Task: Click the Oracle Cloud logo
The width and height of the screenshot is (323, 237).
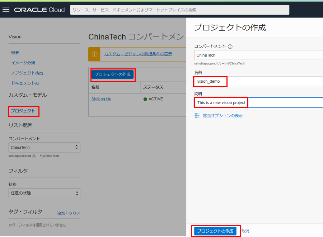Action: click(39, 10)
